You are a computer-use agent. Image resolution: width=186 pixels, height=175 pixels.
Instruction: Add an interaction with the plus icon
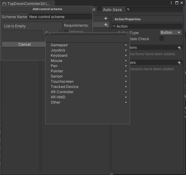click(x=179, y=48)
